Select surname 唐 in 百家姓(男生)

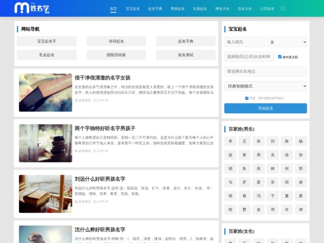tap(245, 196)
